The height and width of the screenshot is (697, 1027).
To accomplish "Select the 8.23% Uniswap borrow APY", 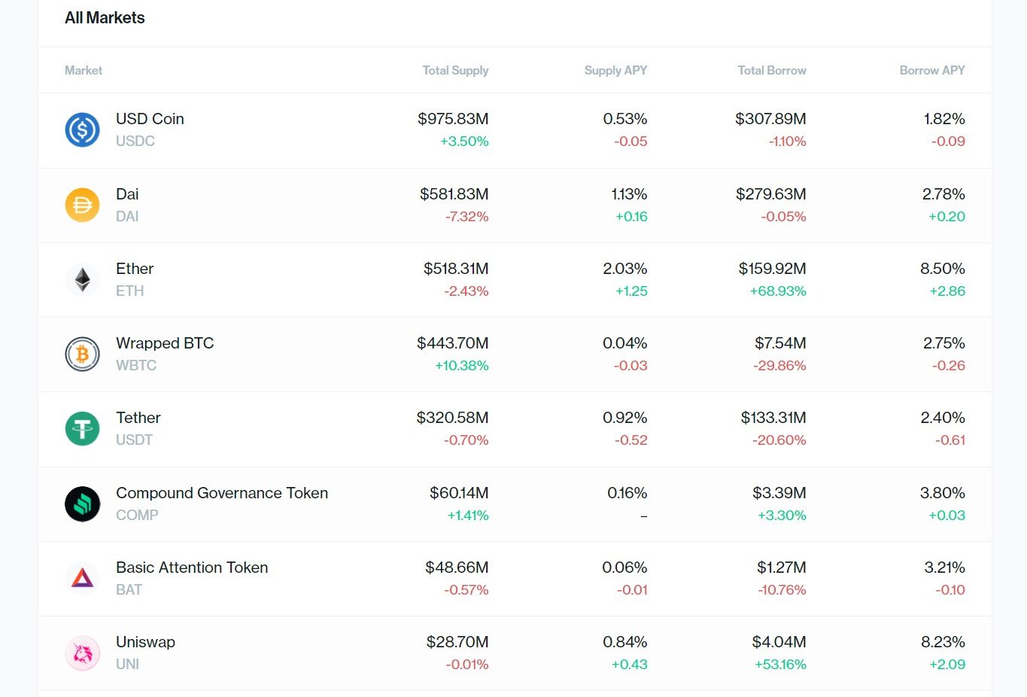I will pos(943,642).
